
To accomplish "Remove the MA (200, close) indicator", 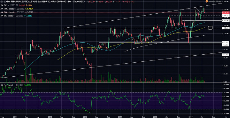I will pos(23,12).
